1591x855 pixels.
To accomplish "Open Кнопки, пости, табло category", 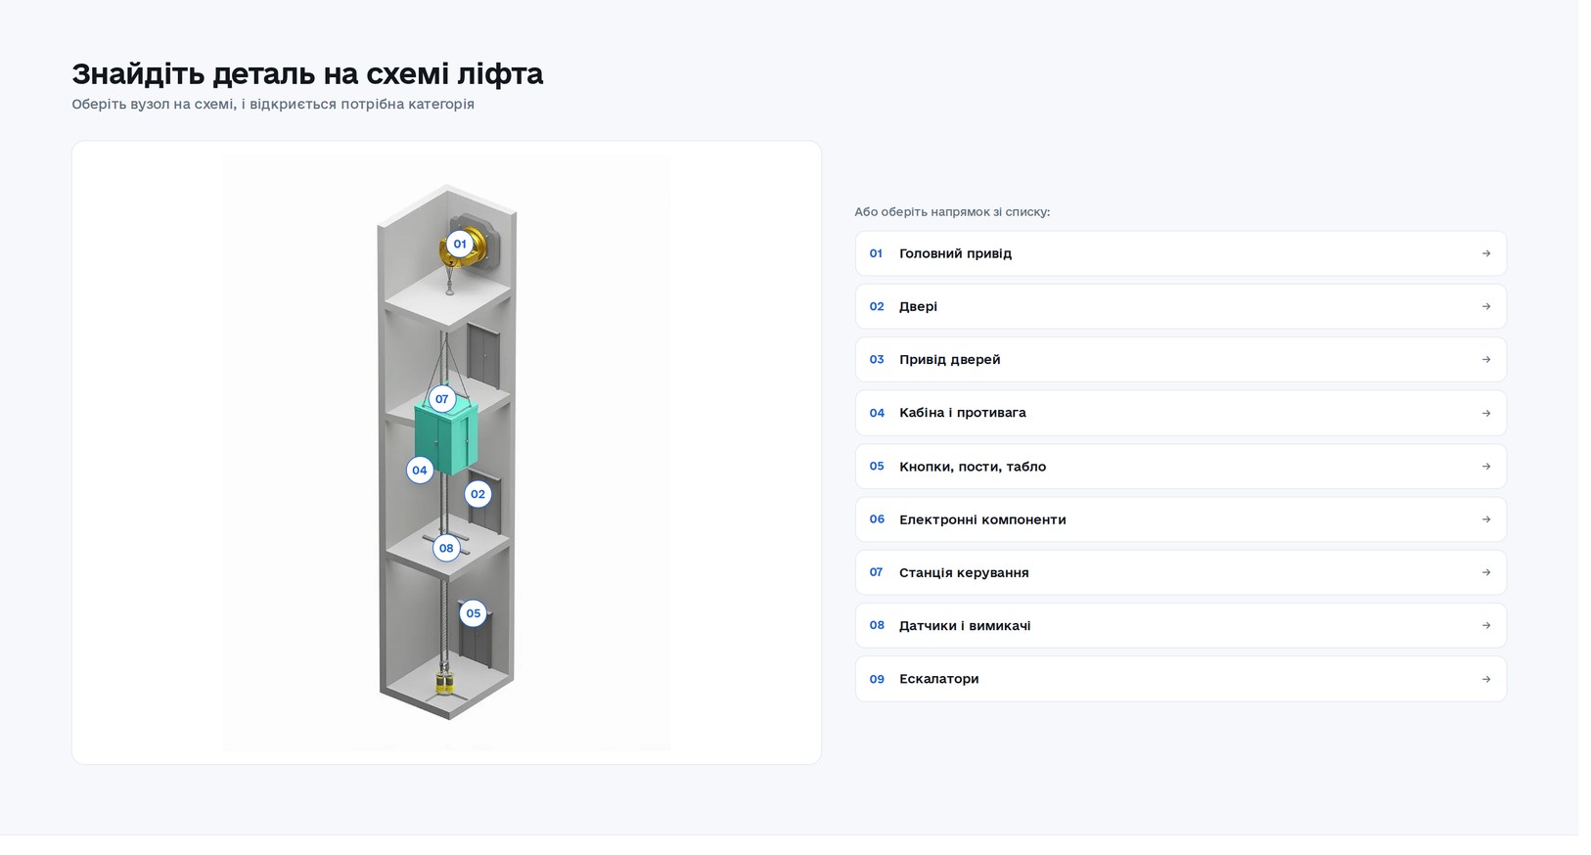I will [x=1181, y=467].
